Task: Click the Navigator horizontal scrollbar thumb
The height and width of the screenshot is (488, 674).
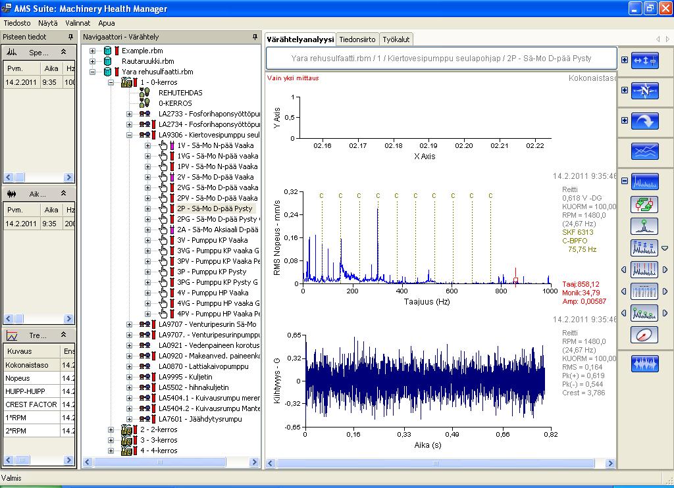Action: click(160, 462)
